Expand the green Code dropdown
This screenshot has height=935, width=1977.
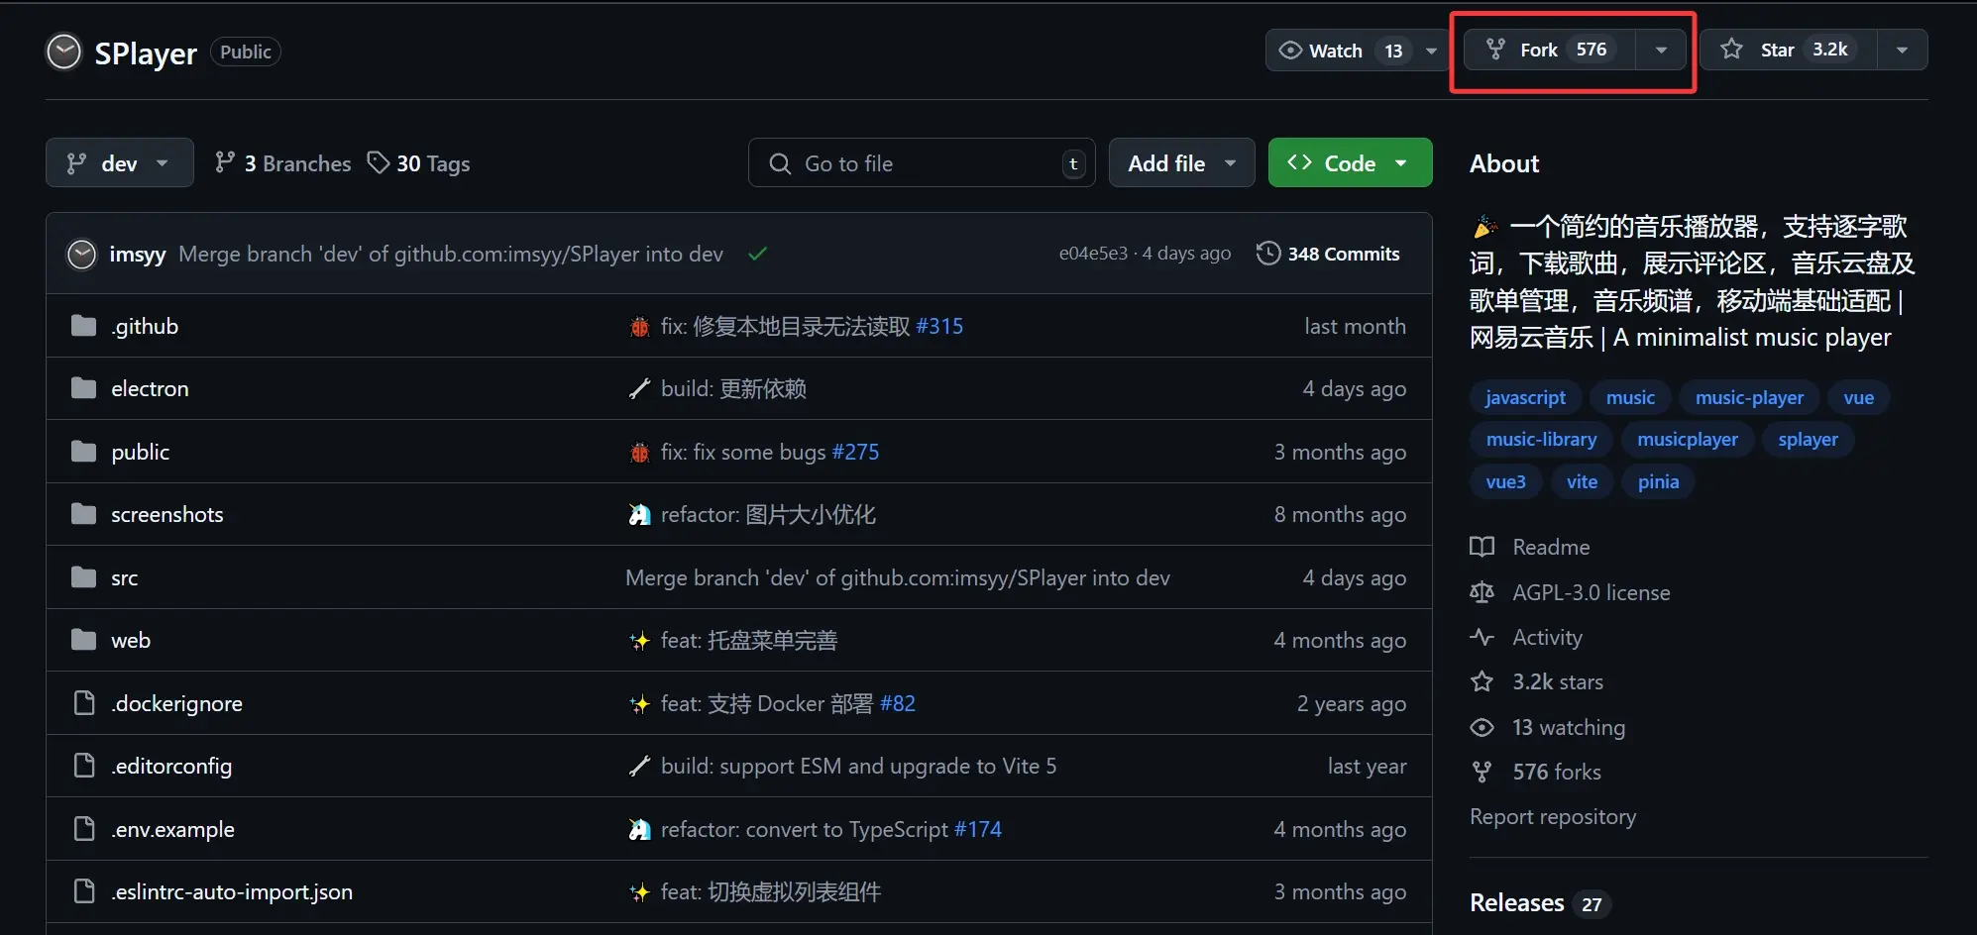[1401, 162]
